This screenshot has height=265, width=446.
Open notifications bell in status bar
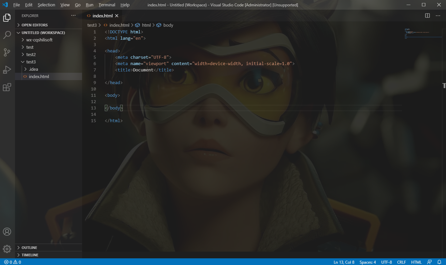439,262
